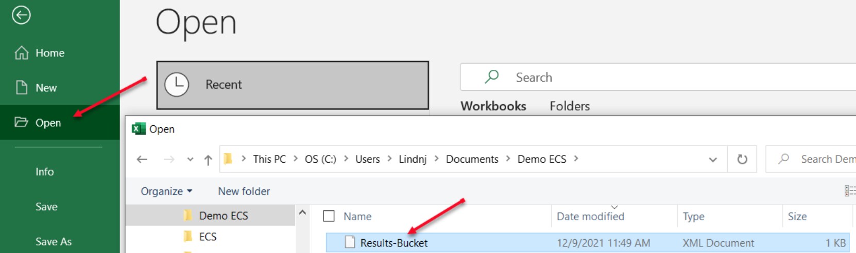Click the search box in Open dialog
856x253 pixels.
click(811, 159)
